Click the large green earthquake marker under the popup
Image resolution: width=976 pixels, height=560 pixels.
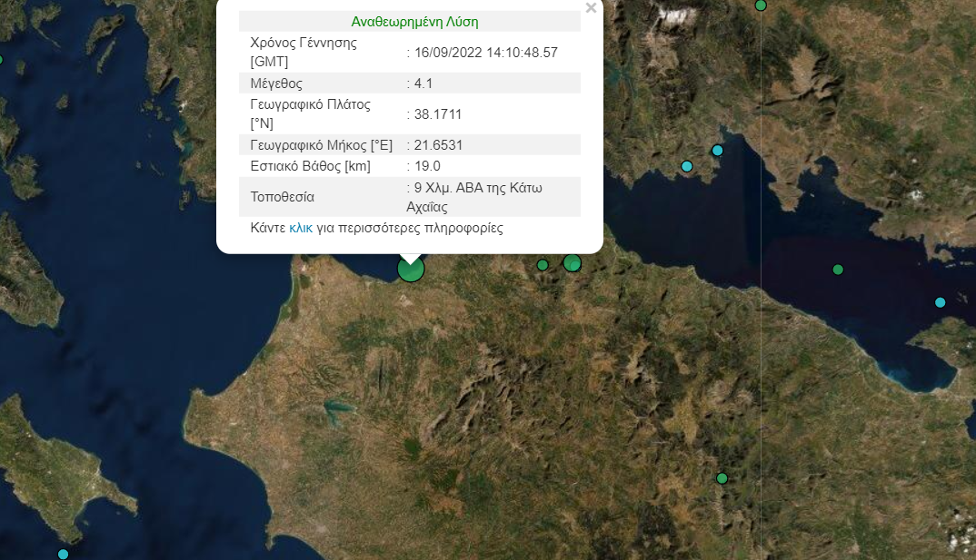(411, 269)
